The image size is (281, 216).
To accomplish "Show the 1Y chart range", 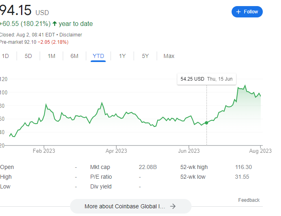I will tap(122, 56).
